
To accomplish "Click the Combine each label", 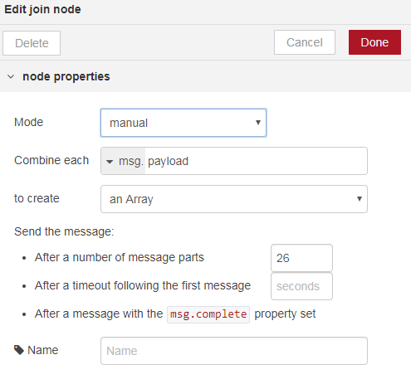I will [51, 160].
